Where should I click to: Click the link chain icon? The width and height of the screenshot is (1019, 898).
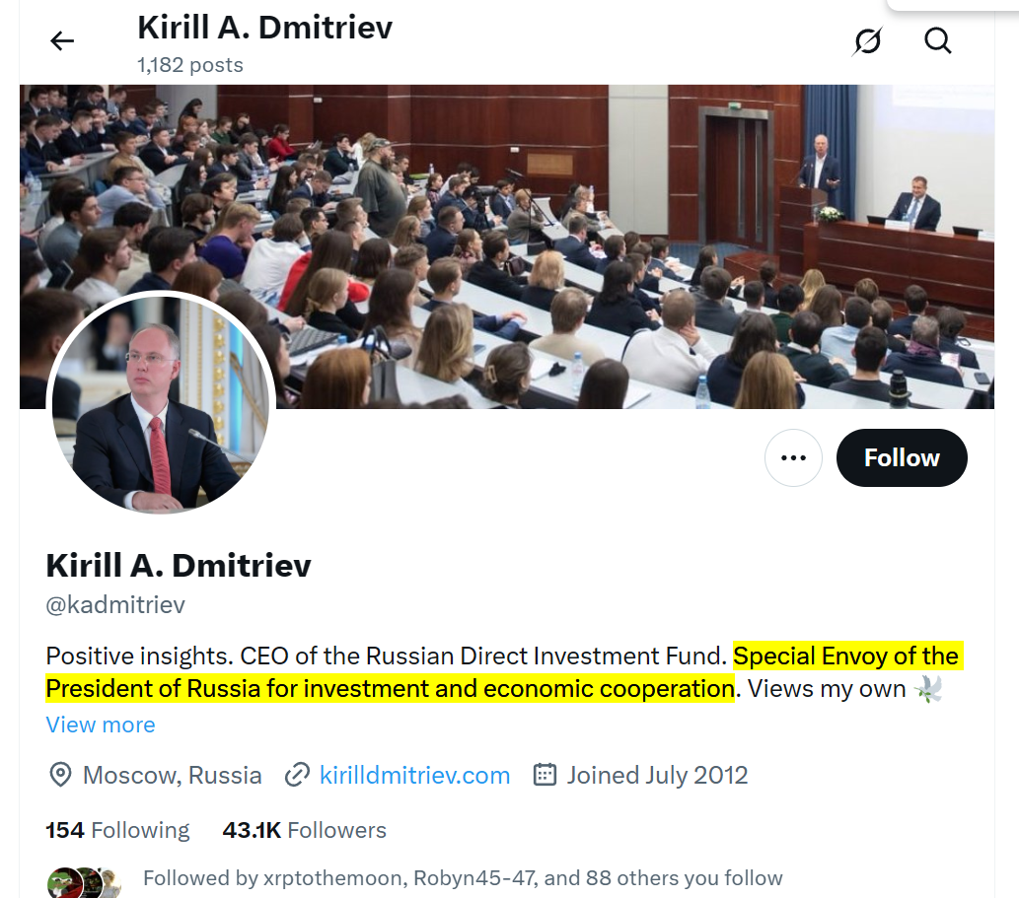click(x=297, y=776)
